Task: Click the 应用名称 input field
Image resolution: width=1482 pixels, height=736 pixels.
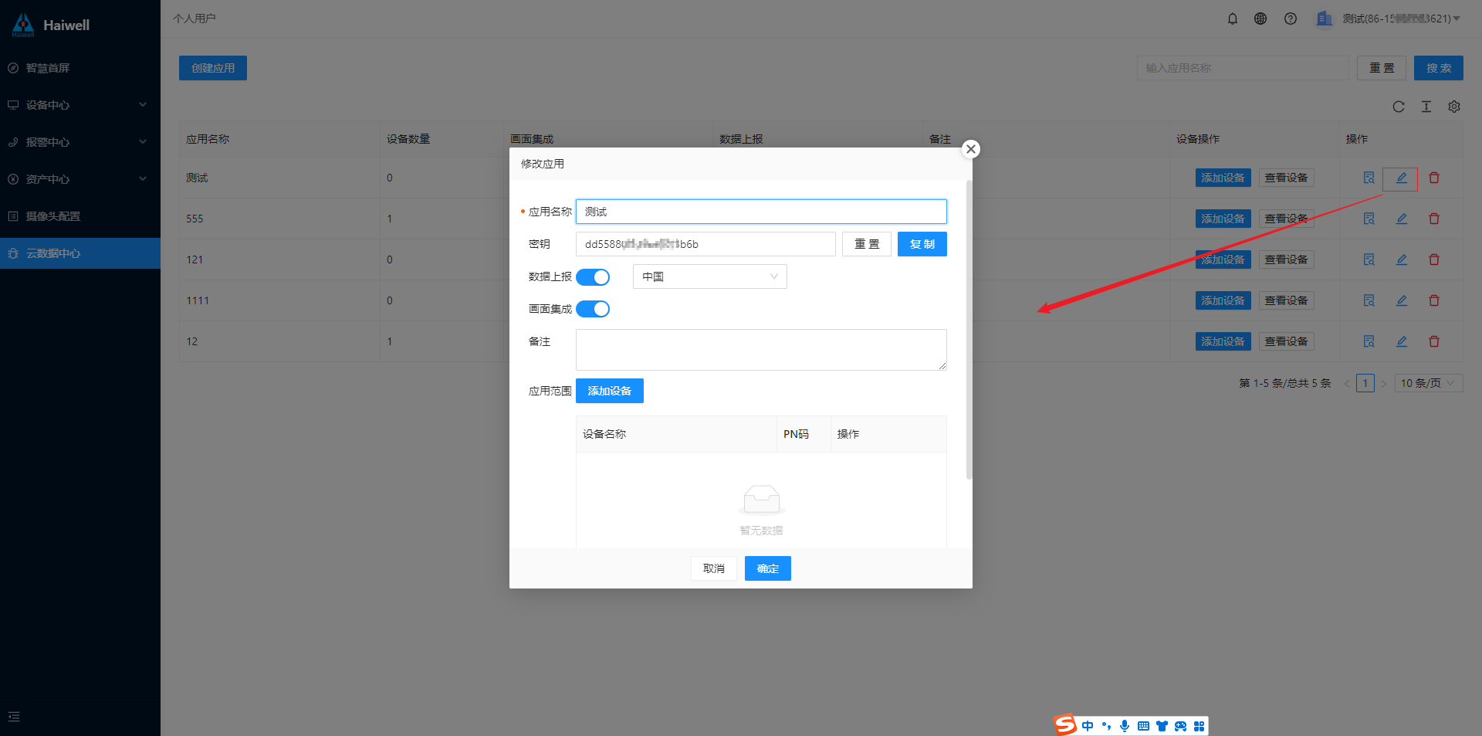Action: 761,212
